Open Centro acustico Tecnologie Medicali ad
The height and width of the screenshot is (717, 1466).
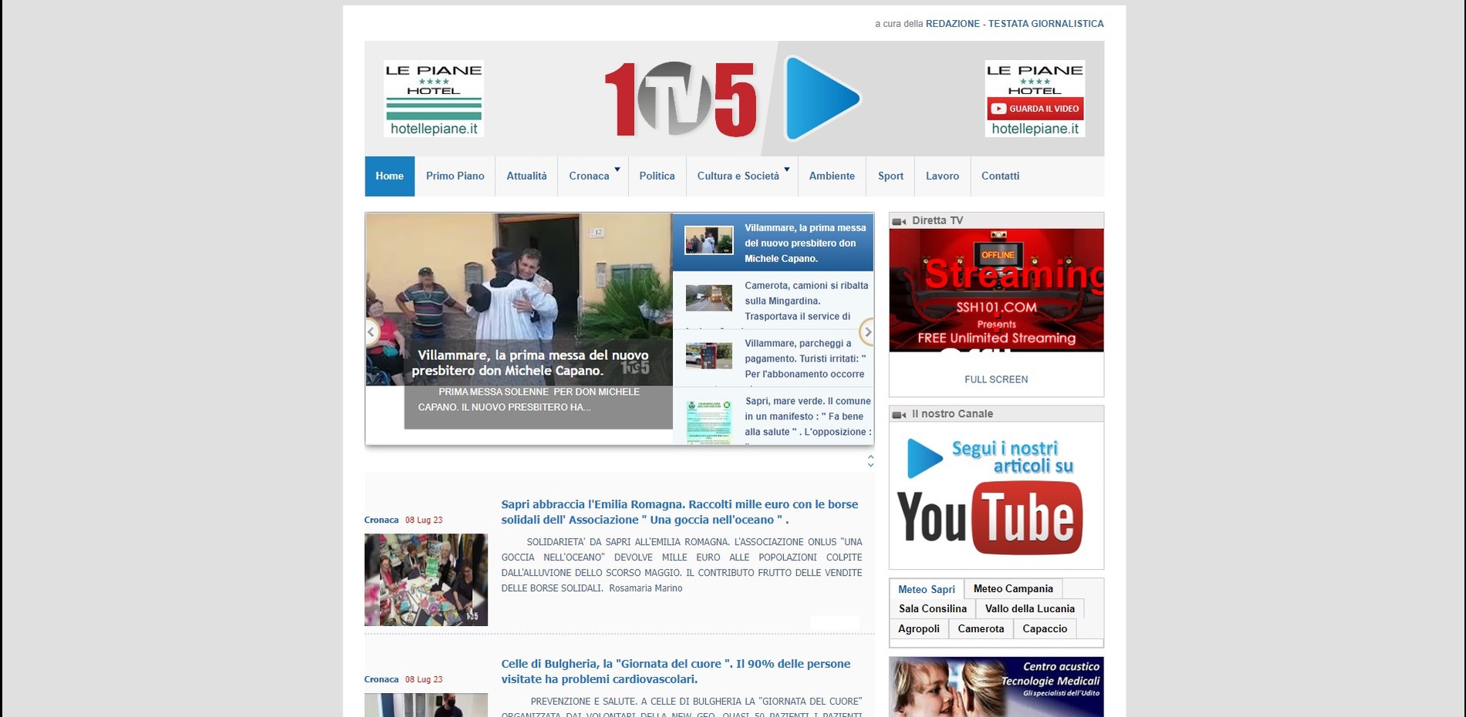(996, 687)
